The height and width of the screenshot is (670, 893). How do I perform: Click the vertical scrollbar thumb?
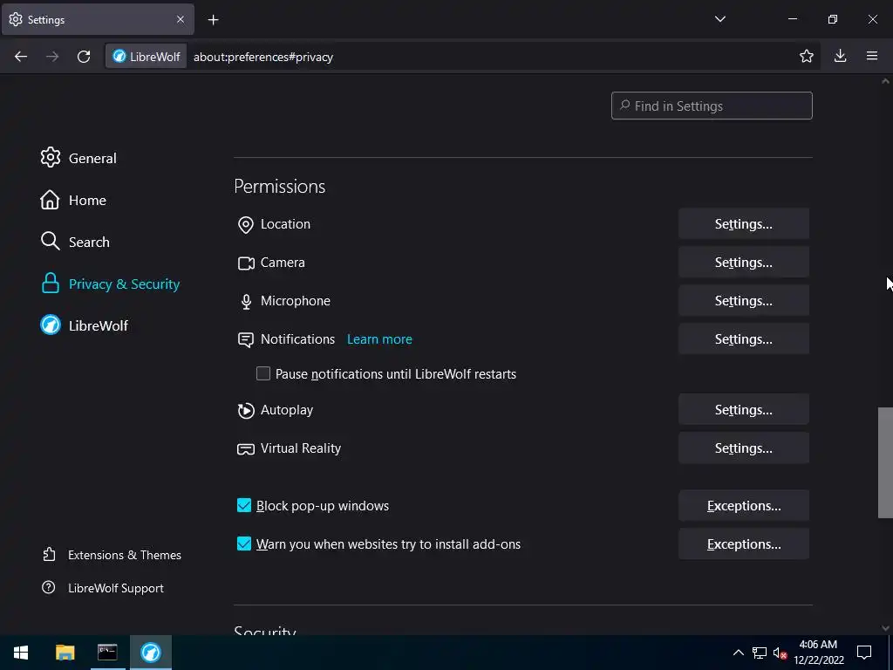(885, 462)
